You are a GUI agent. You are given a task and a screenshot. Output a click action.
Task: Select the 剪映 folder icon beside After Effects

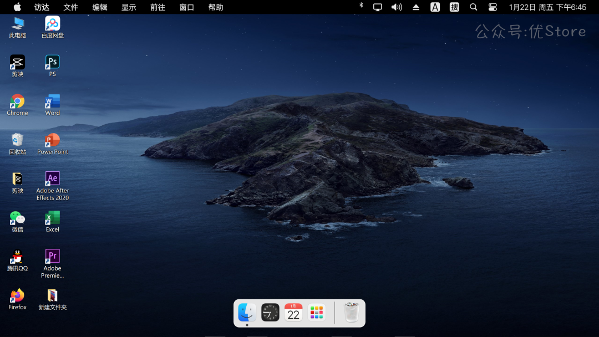tap(17, 182)
